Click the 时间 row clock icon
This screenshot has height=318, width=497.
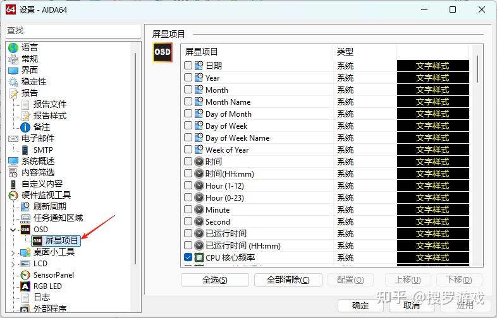point(199,162)
